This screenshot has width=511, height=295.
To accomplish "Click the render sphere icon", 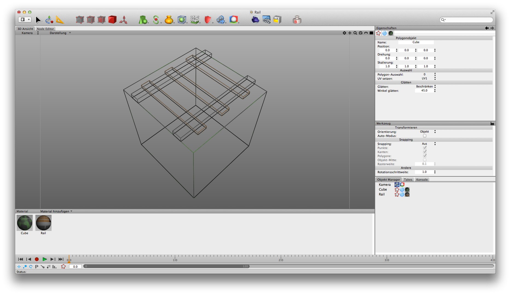I will tap(233, 20).
